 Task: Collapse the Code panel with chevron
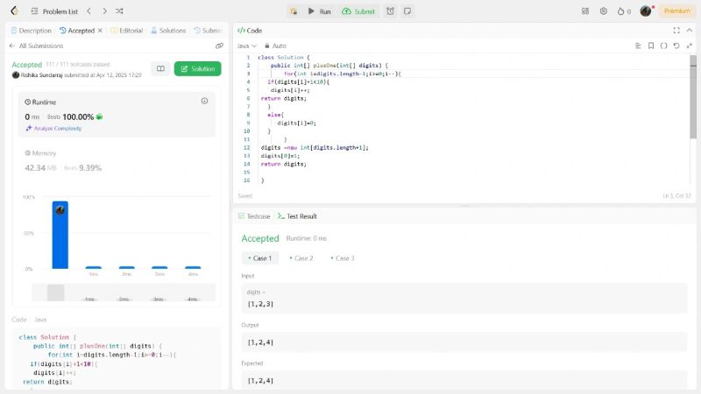coord(689,30)
